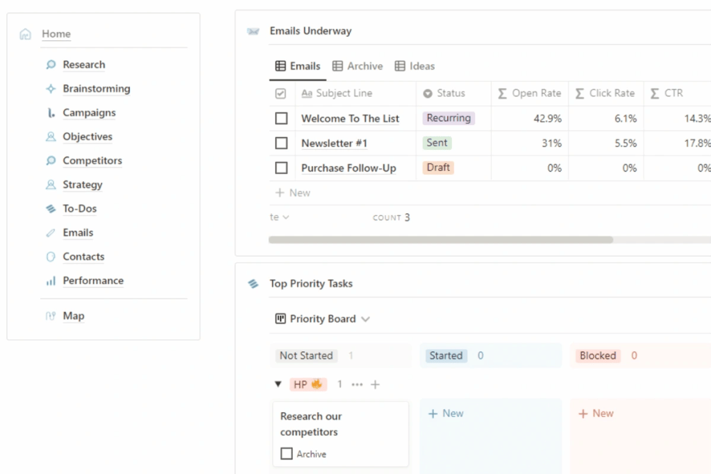Click the Recurring status tag
Image resolution: width=711 pixels, height=474 pixels.
coord(449,118)
